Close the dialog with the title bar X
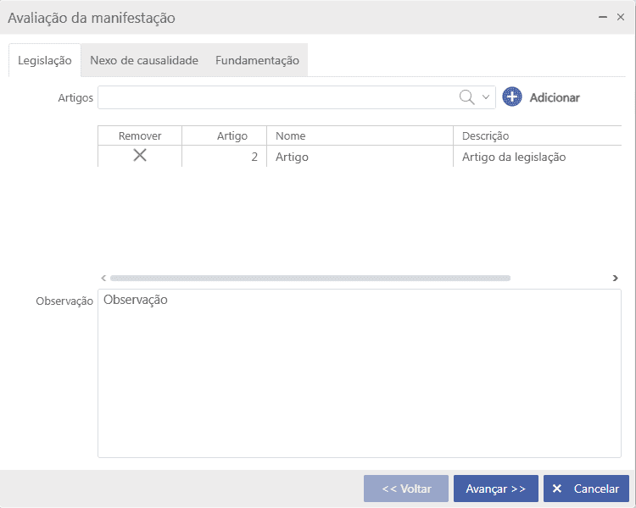This screenshot has height=508, width=636. pyautogui.click(x=621, y=17)
